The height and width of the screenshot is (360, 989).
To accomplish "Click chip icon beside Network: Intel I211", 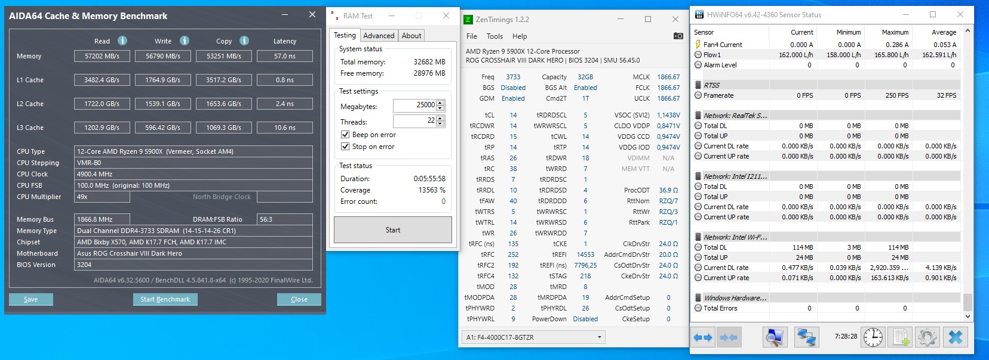I will point(698,176).
